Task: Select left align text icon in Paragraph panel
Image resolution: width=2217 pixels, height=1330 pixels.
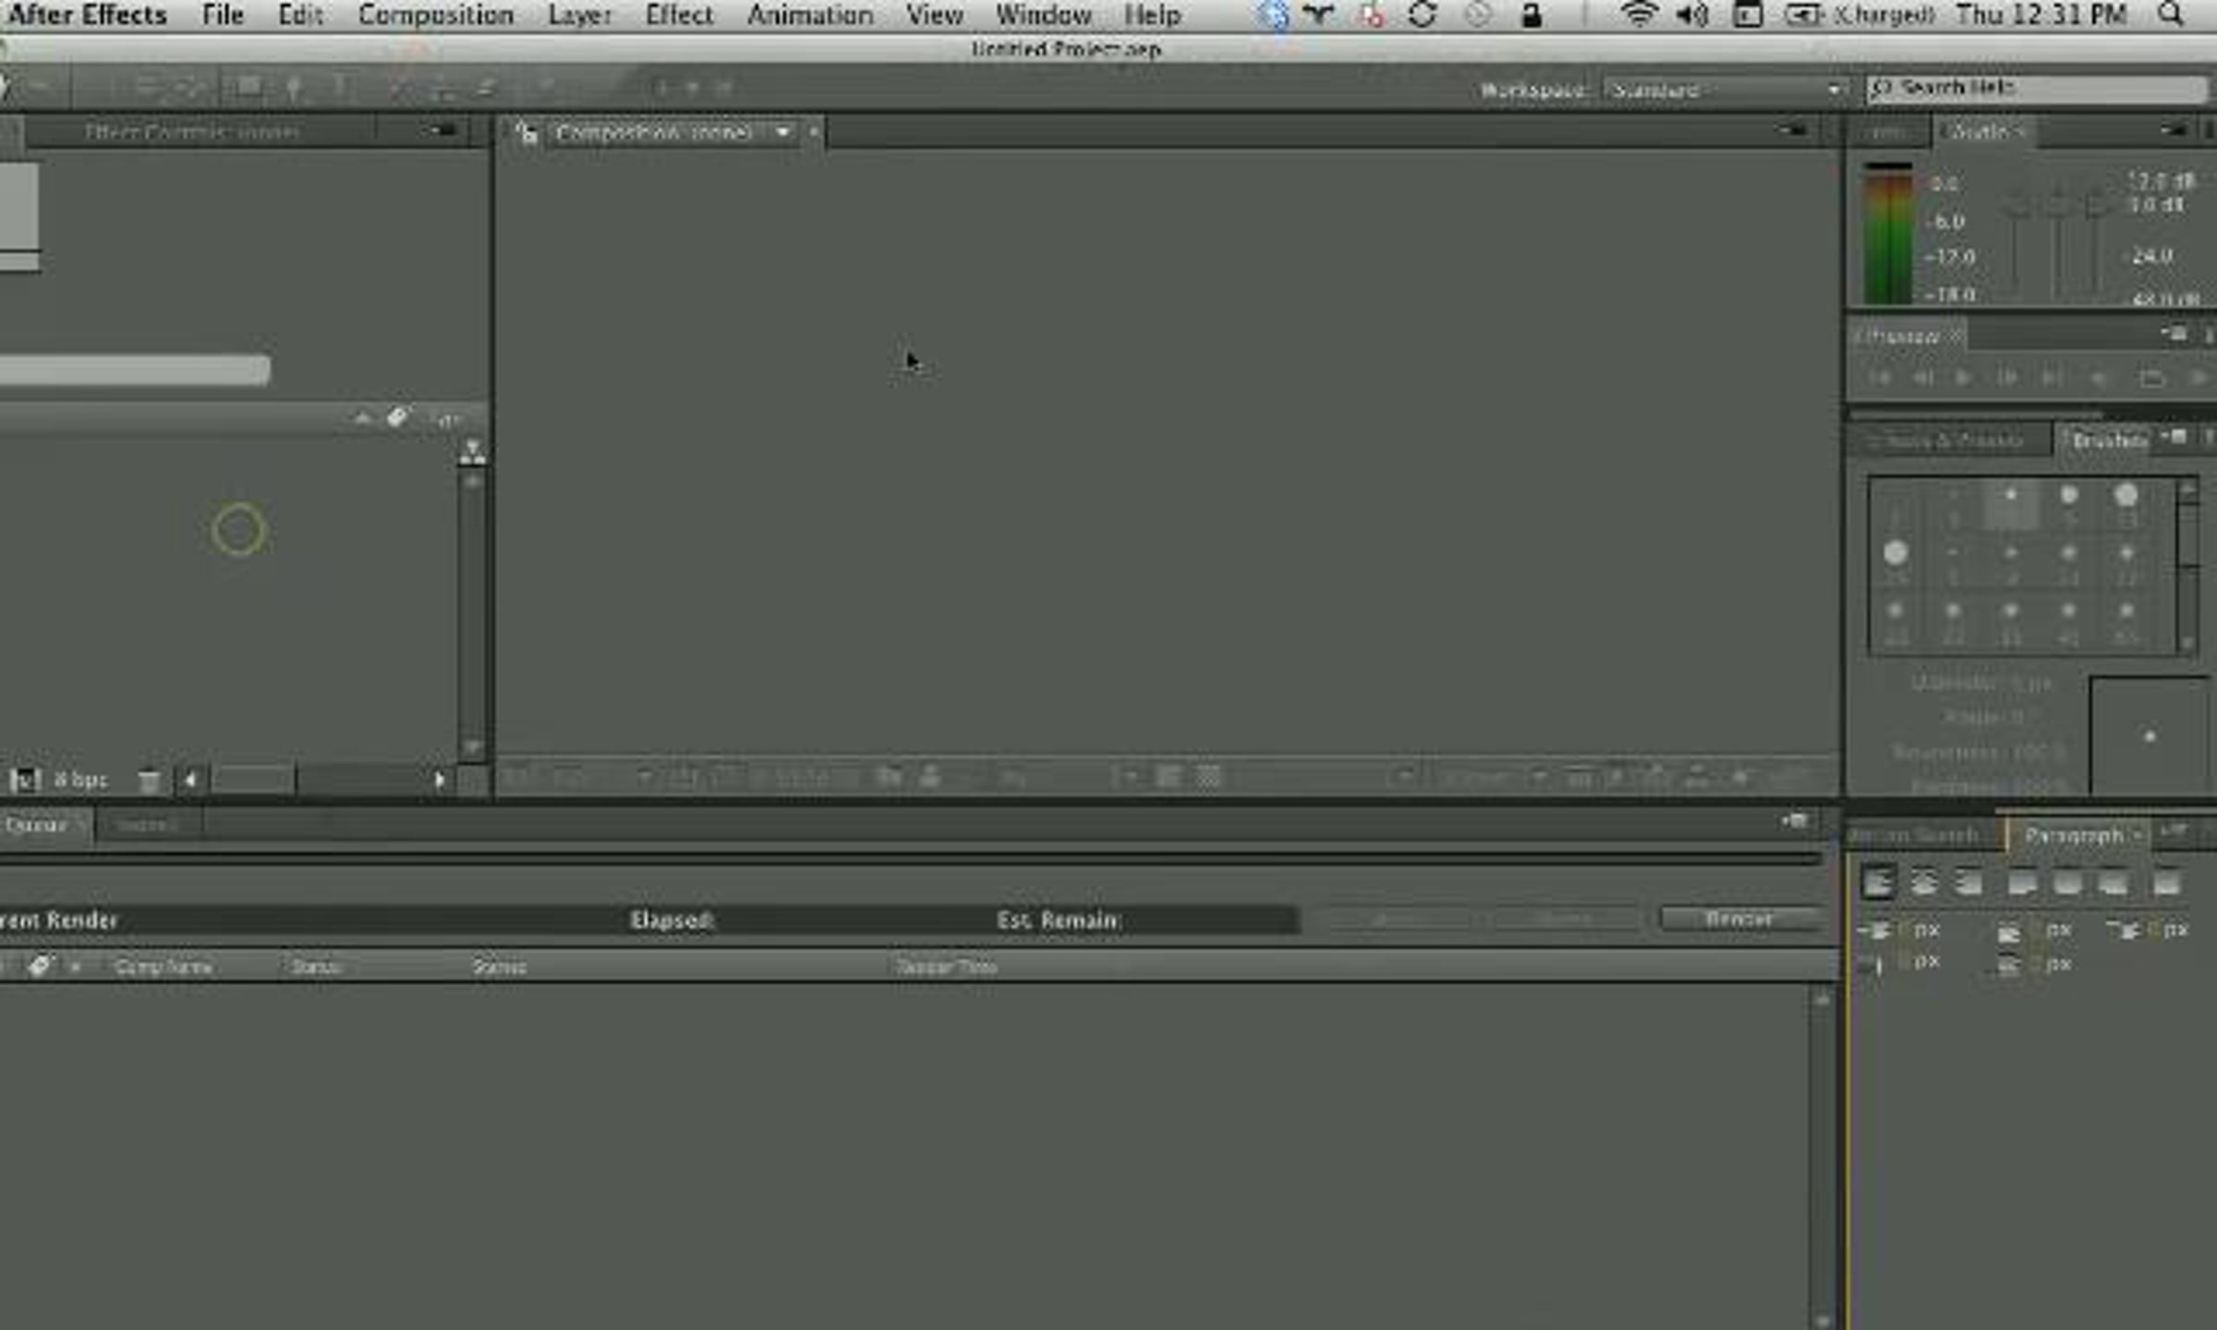Action: (x=1879, y=883)
